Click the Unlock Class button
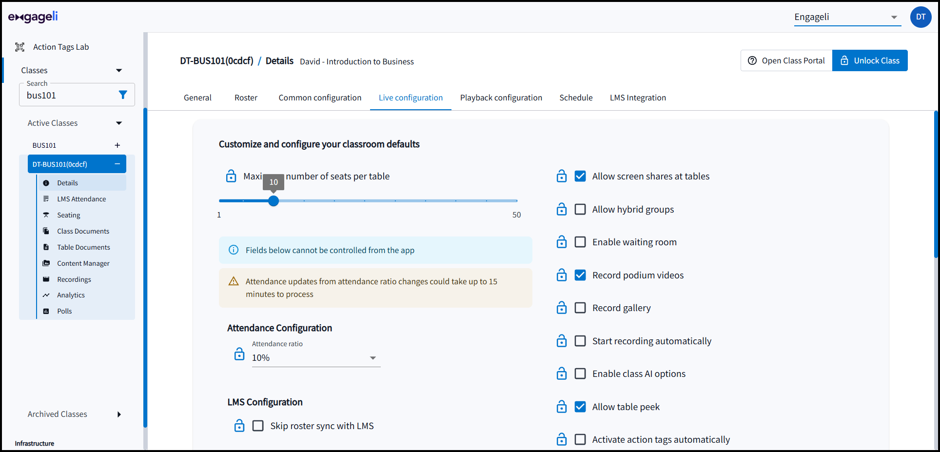The image size is (940, 452). (870, 60)
